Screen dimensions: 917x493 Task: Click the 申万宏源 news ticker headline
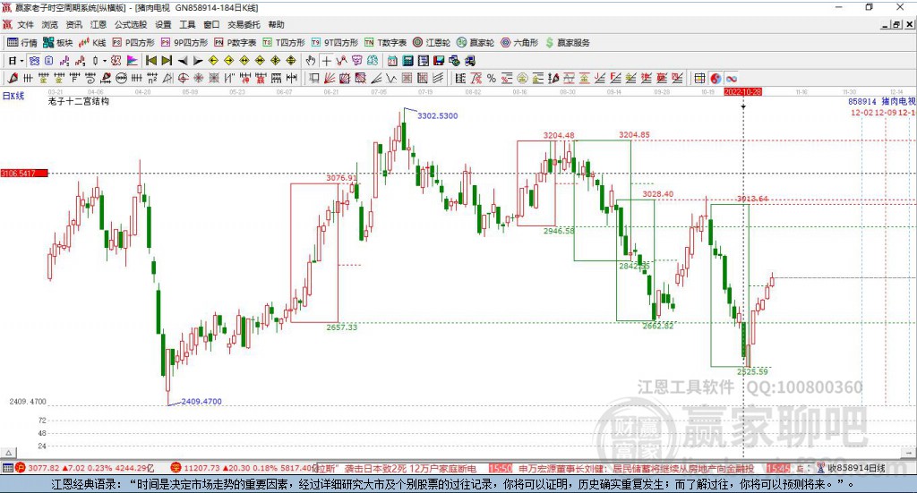[637, 469]
